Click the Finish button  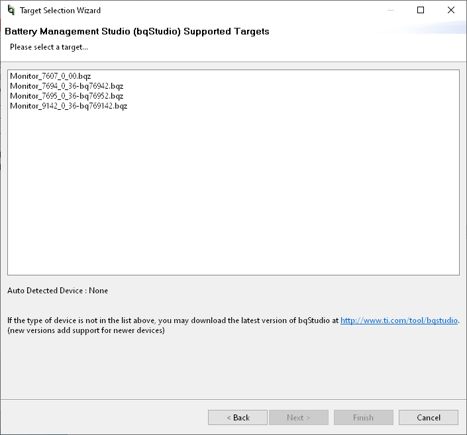(x=363, y=418)
